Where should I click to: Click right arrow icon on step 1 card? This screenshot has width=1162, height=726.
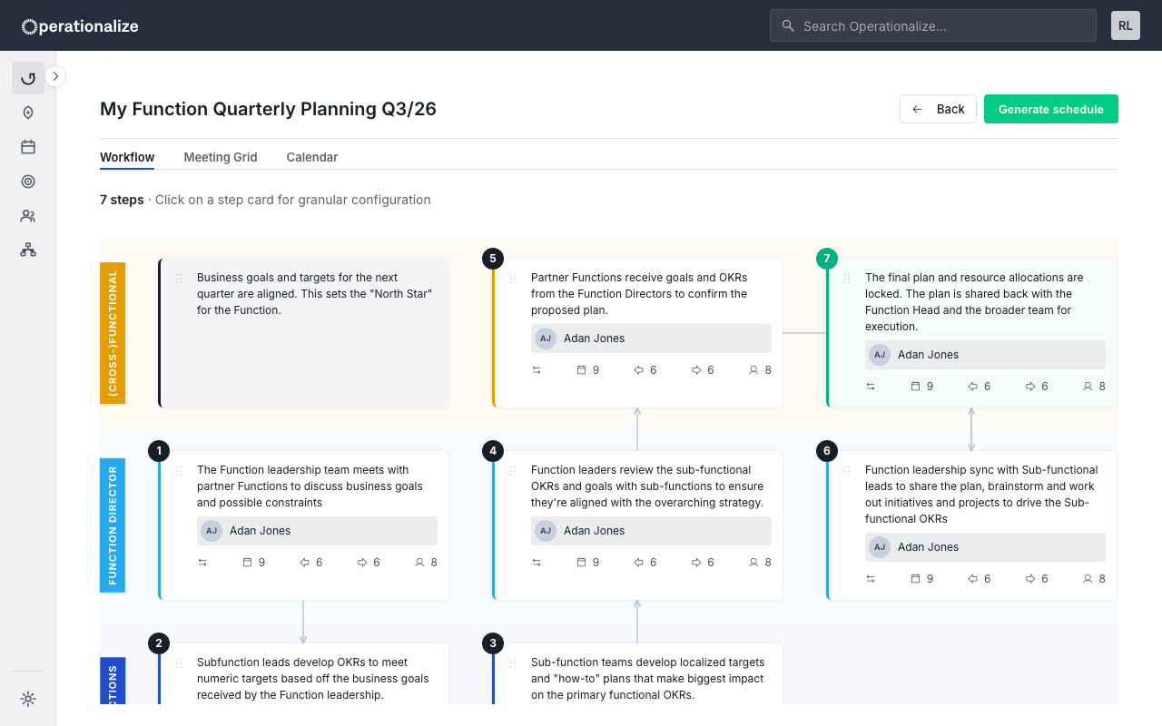coord(362,563)
